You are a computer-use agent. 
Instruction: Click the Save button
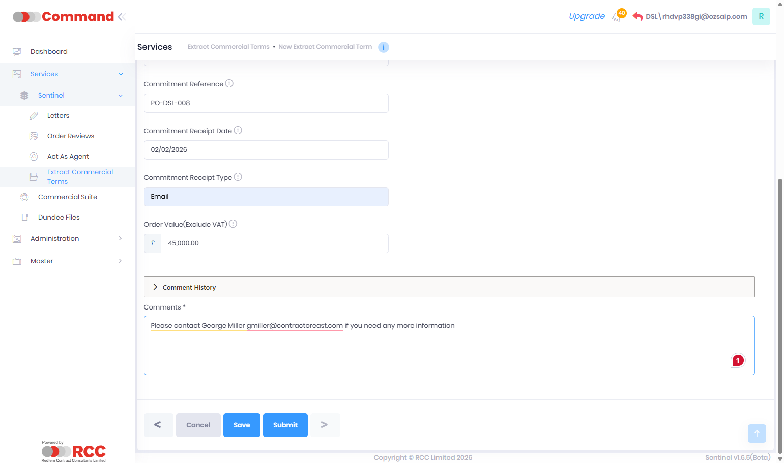(242, 425)
